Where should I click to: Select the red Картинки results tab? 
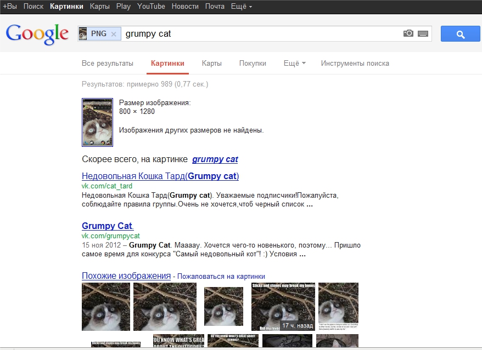coord(167,63)
